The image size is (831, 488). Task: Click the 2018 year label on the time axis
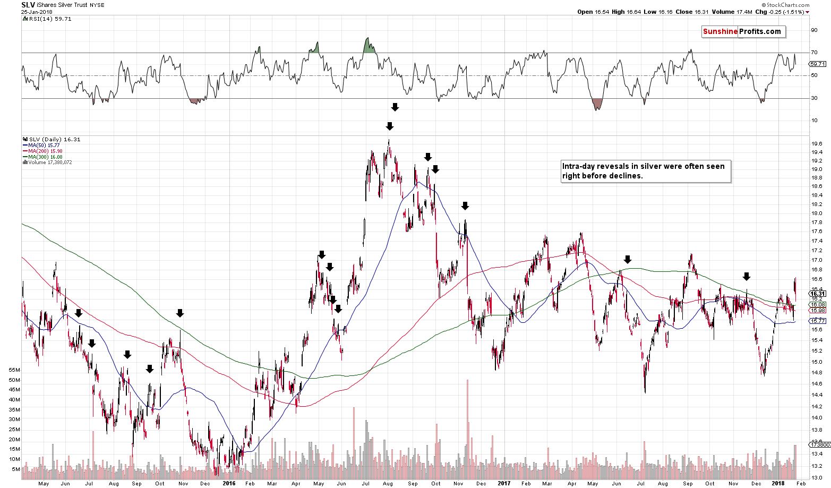coord(778,483)
